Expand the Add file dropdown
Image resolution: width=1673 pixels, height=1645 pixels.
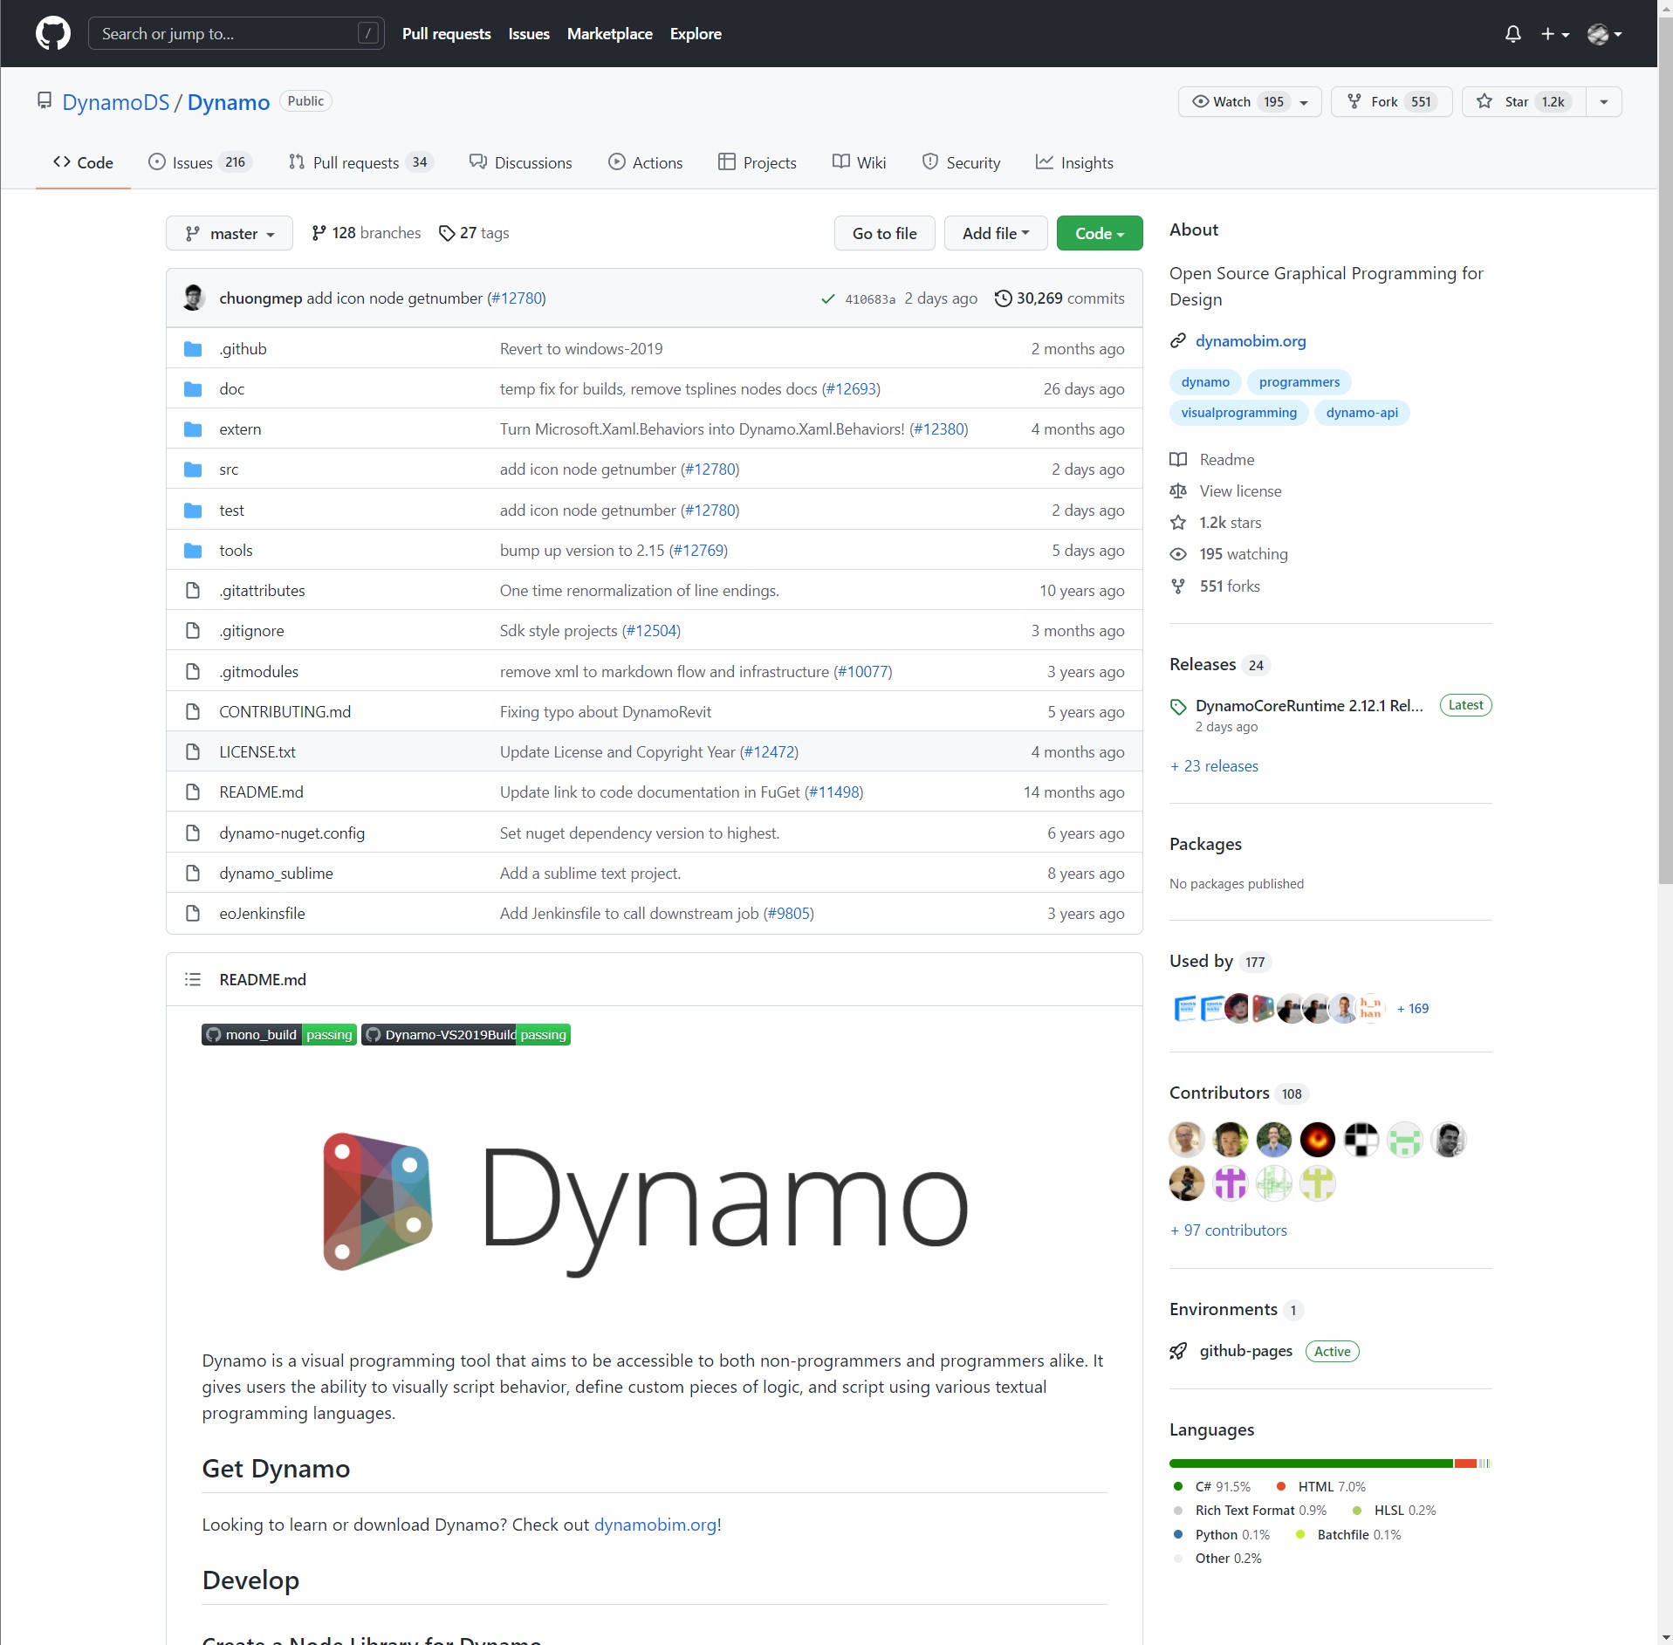point(996,233)
